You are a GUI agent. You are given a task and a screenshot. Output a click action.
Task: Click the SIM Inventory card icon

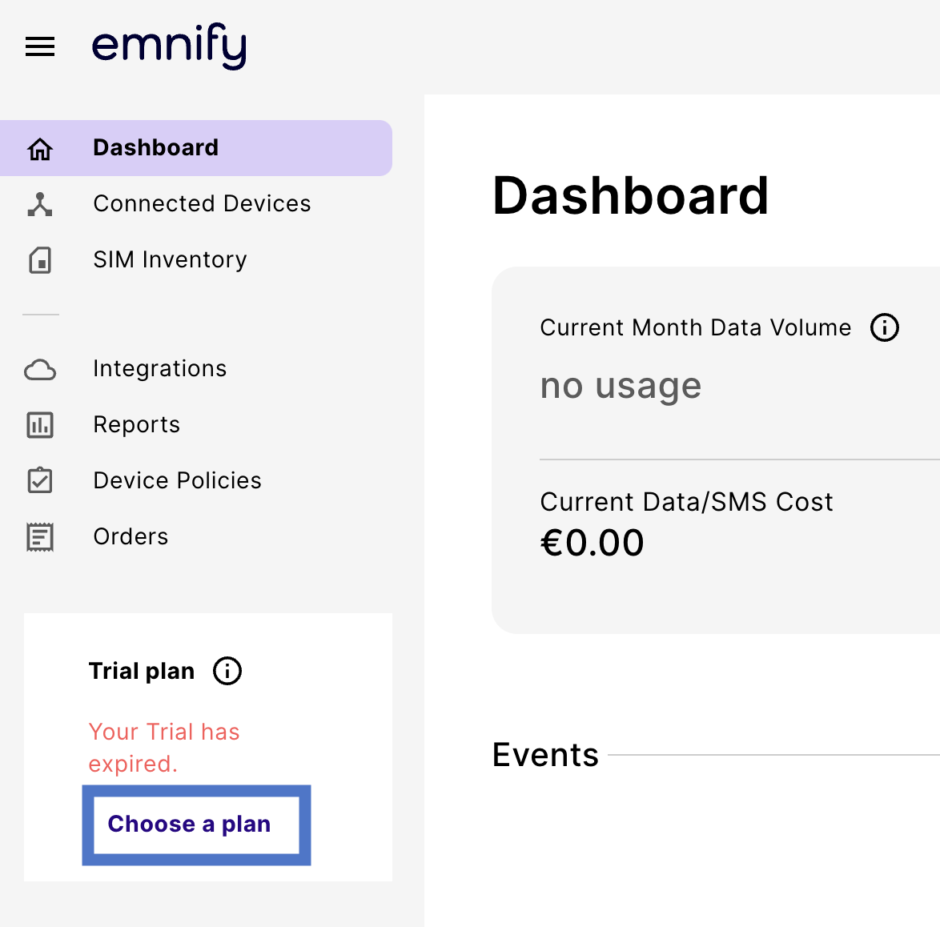click(x=40, y=260)
